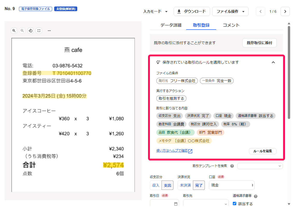Screen dimensions: 293x207
Task: Click the 発行元 フリー株式会社 condition chip
Action: point(177,81)
